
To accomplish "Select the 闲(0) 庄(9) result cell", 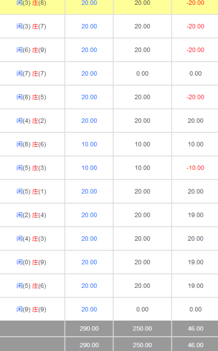I will tap(31, 263).
